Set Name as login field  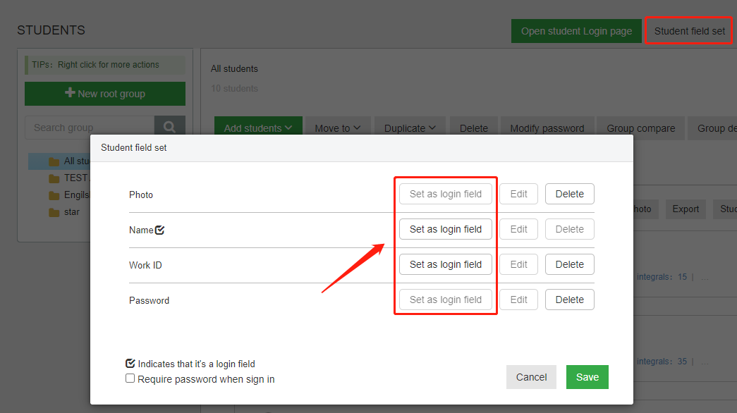click(x=445, y=229)
